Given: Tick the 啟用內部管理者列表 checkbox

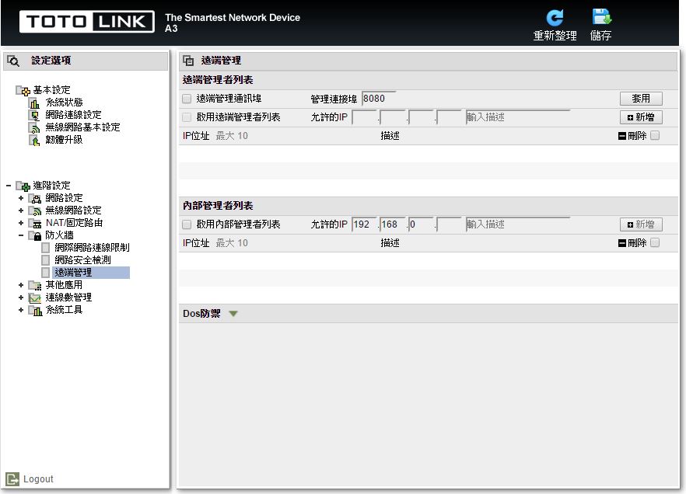Looking at the screenshot, I should (x=187, y=224).
